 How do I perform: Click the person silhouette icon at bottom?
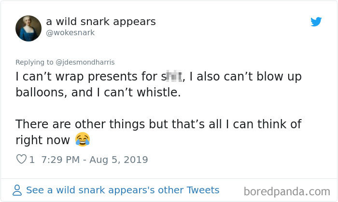tap(17, 190)
